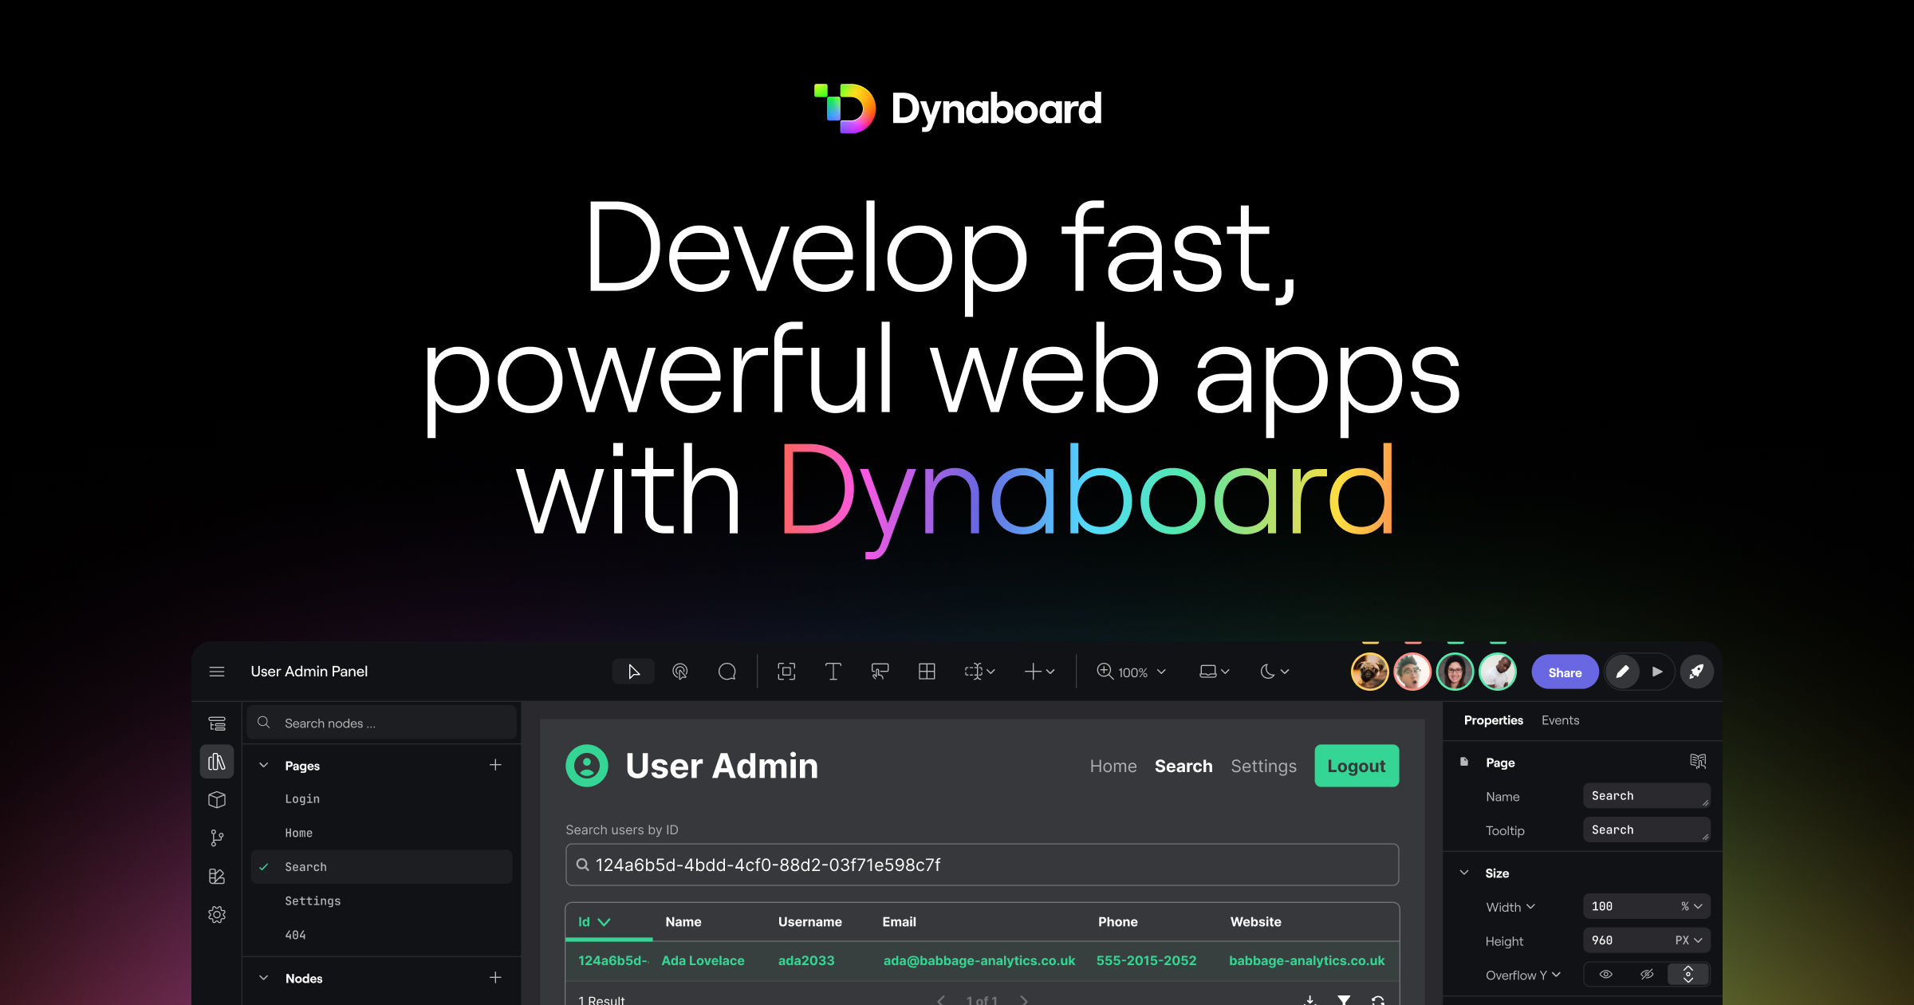Collapse the Pages section
The height and width of the screenshot is (1005, 1914).
pos(263,764)
